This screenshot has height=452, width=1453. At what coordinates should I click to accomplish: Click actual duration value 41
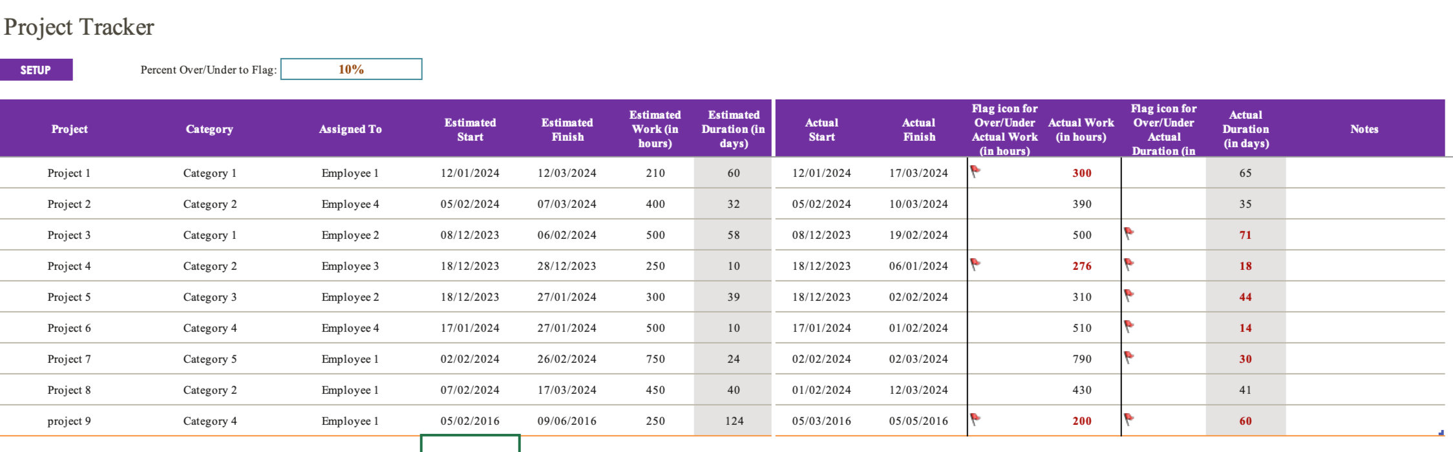point(1246,390)
